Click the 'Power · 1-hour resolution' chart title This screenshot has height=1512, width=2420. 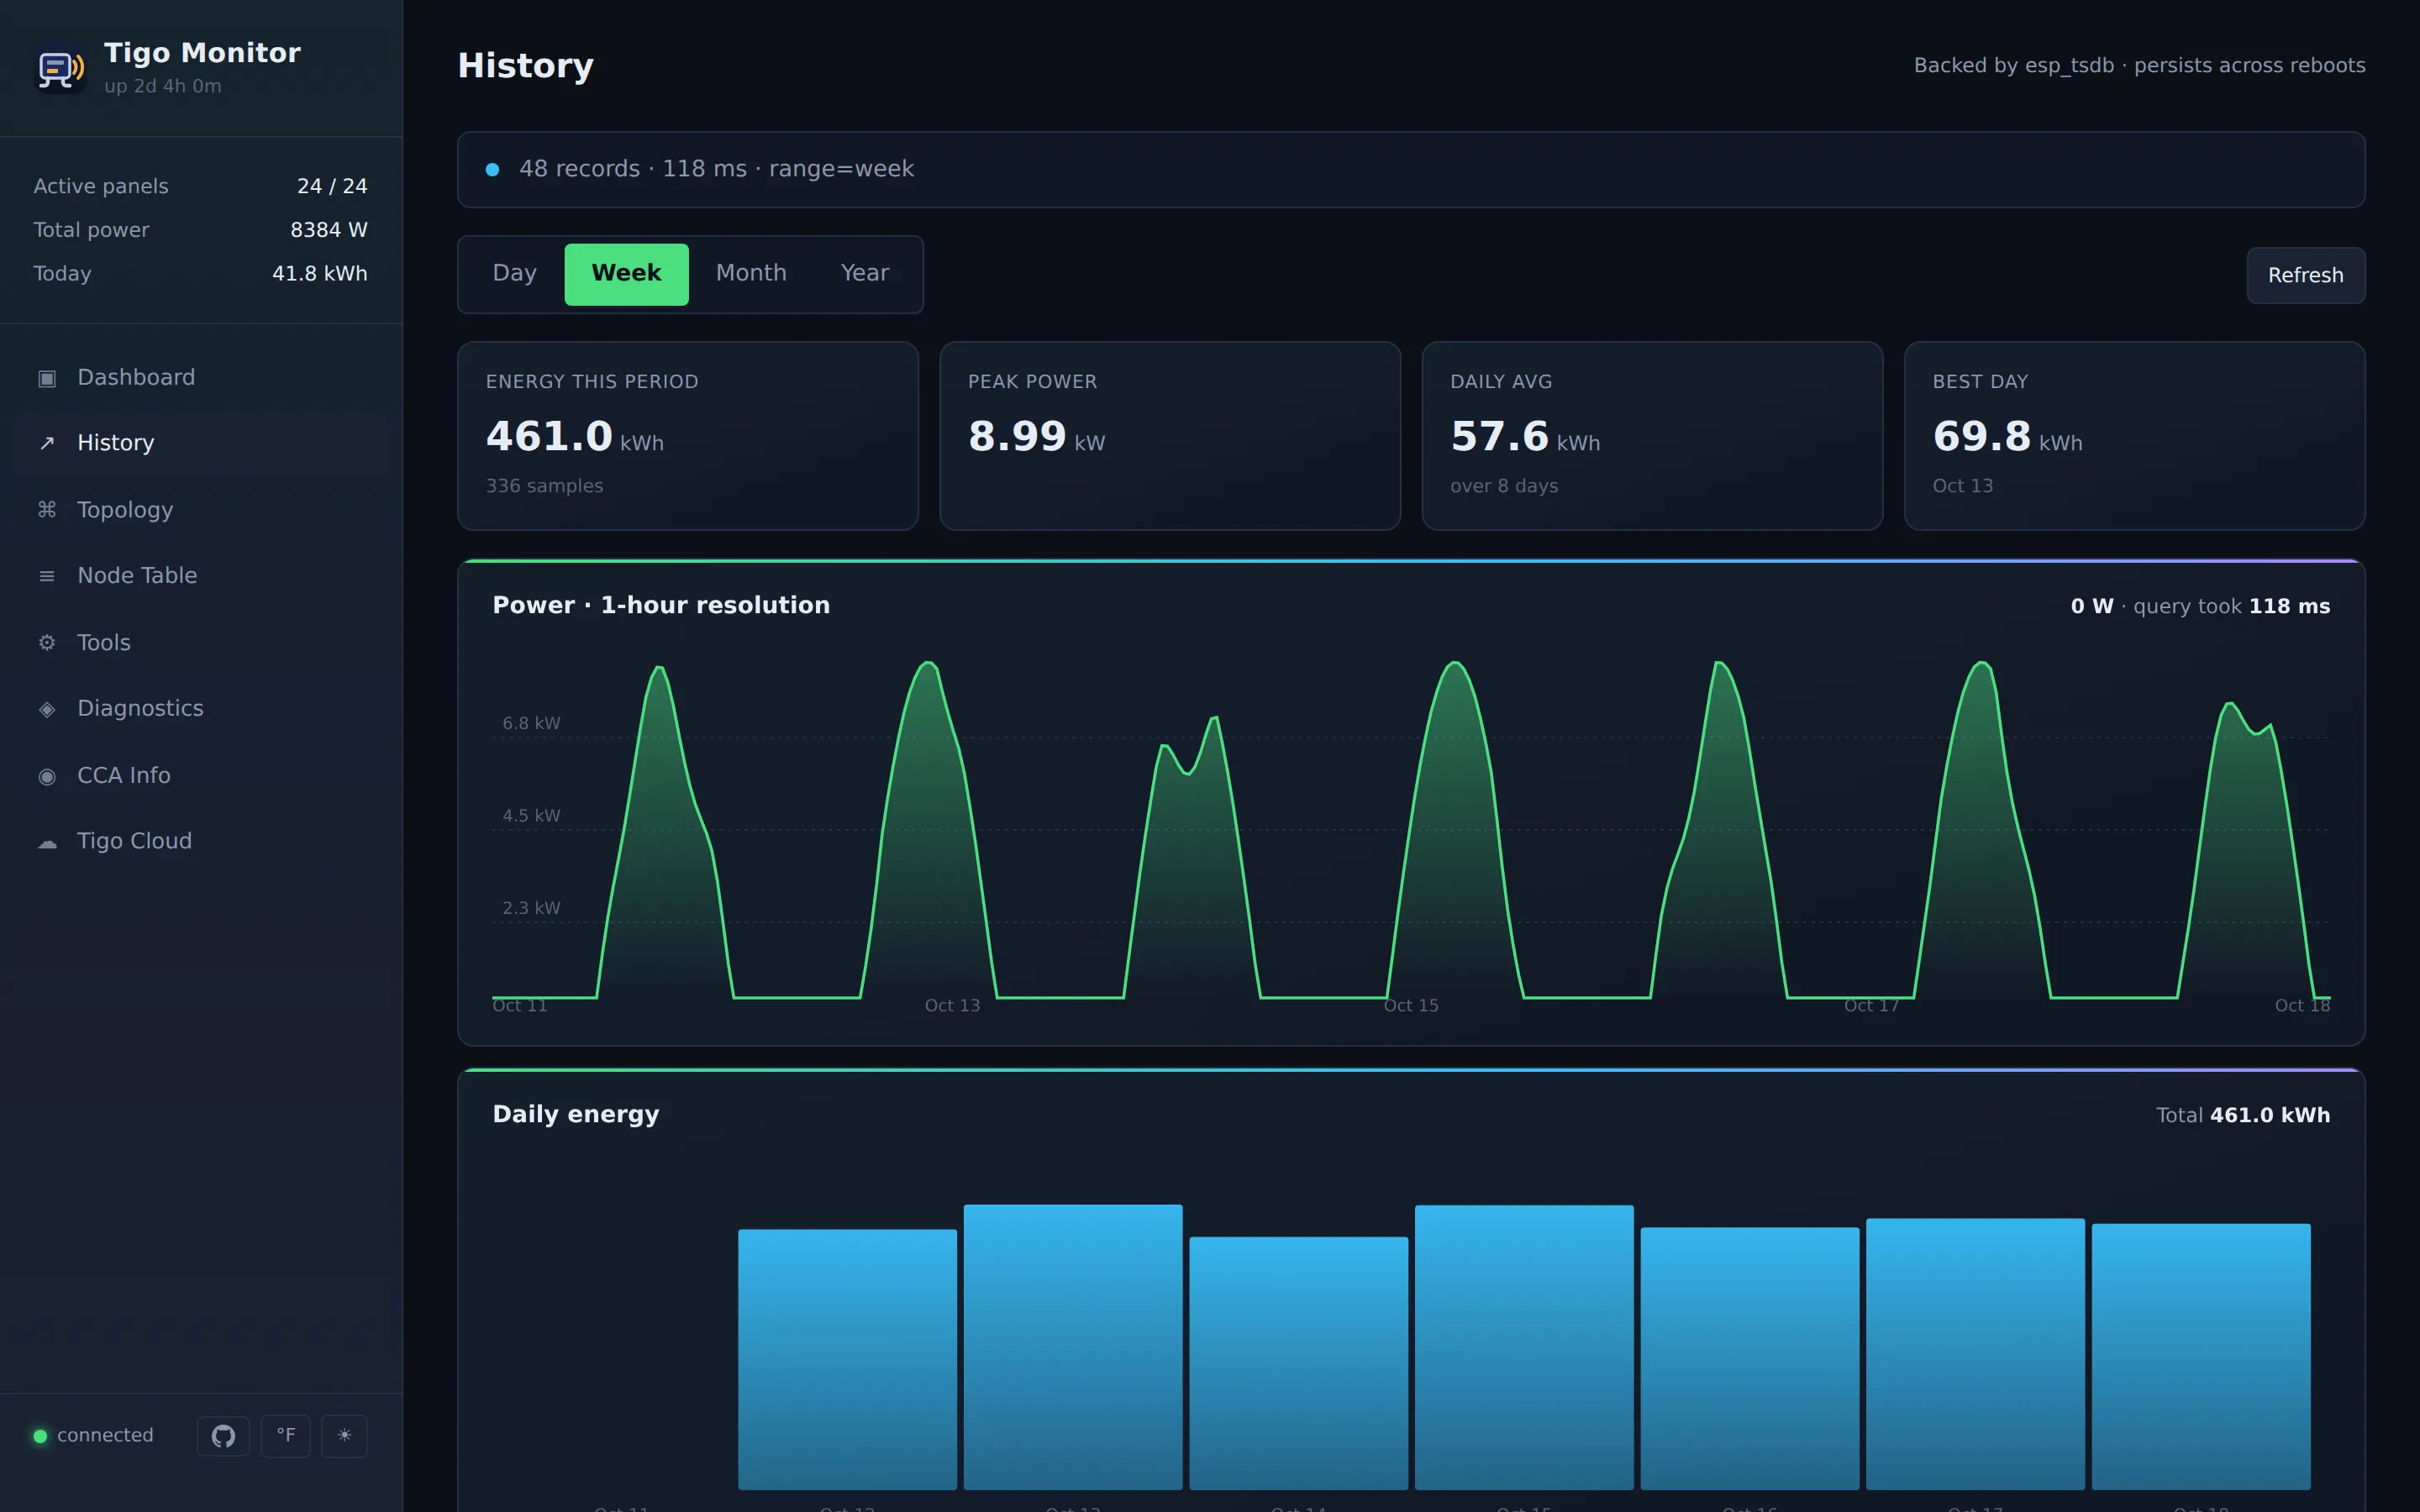pyautogui.click(x=661, y=606)
